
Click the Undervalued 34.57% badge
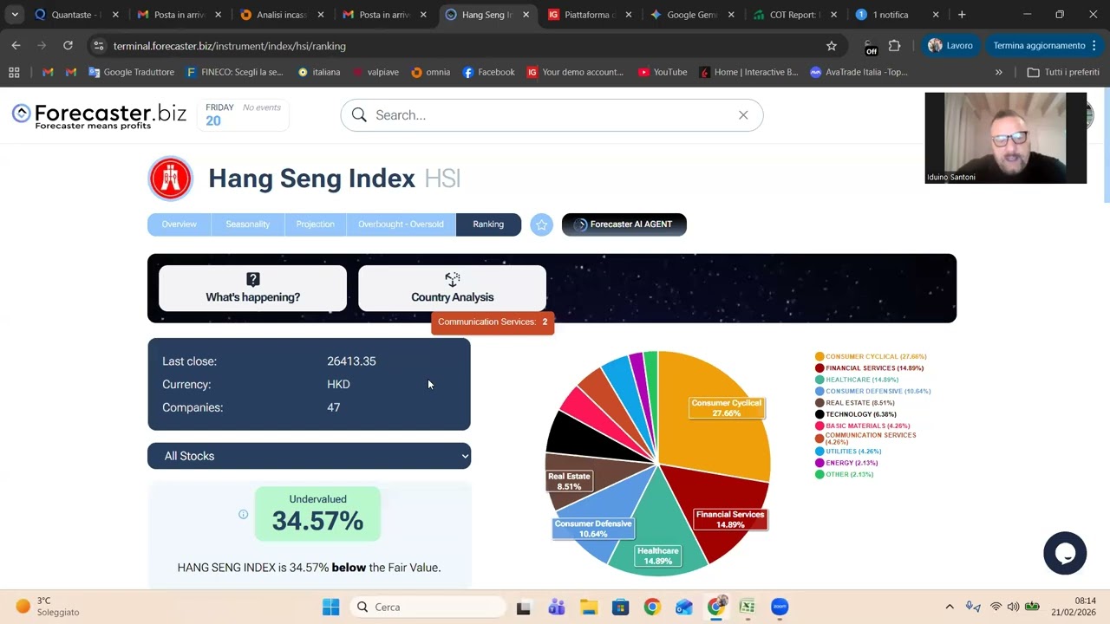point(317,514)
